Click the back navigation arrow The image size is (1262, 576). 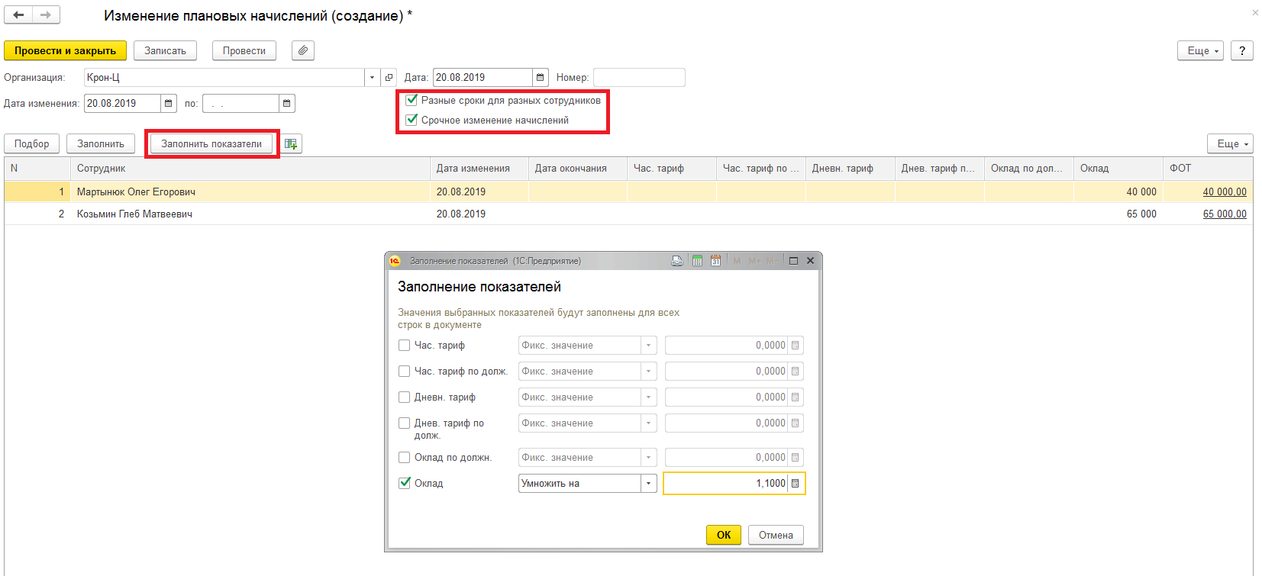click(x=18, y=14)
